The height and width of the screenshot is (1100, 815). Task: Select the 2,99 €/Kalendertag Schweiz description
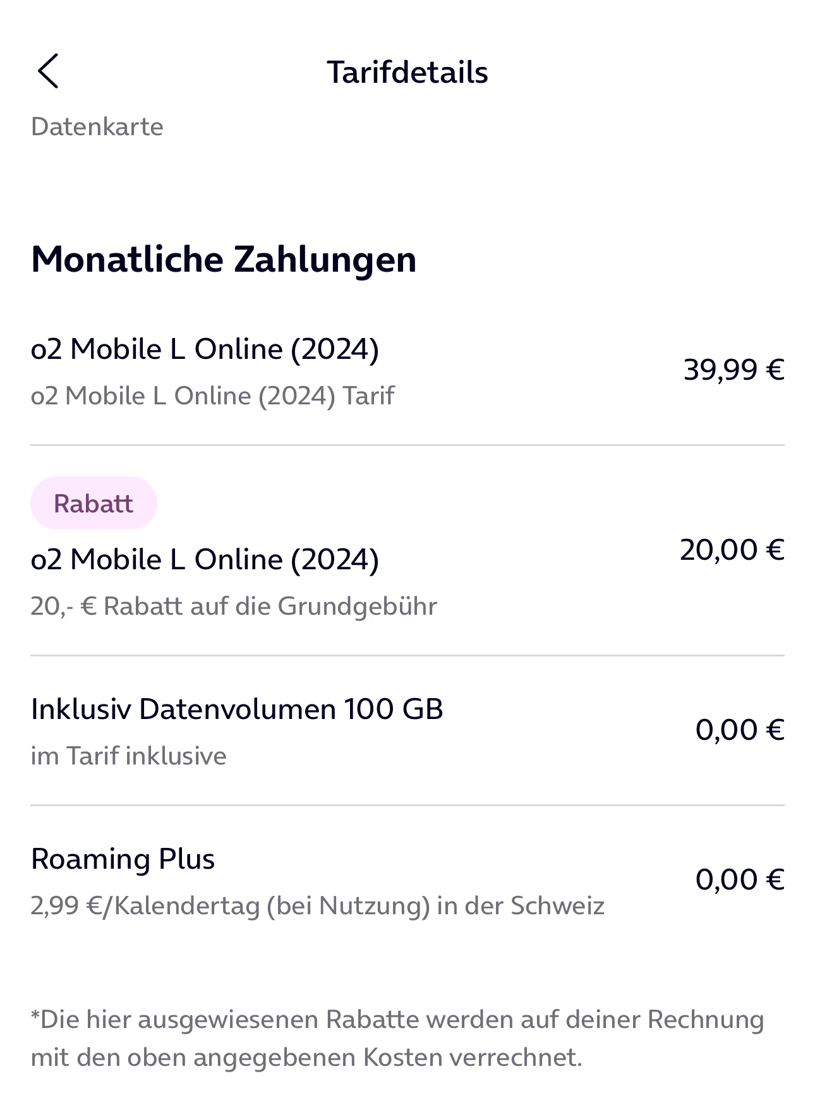[317, 906]
